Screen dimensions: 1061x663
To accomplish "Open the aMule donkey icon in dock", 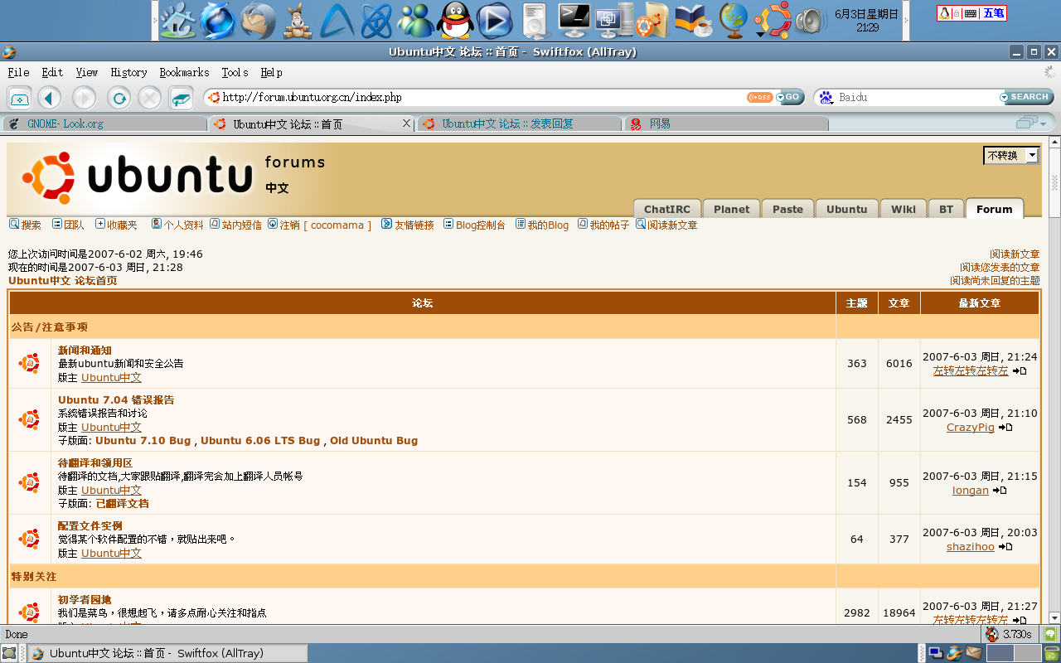I will pos(298,21).
